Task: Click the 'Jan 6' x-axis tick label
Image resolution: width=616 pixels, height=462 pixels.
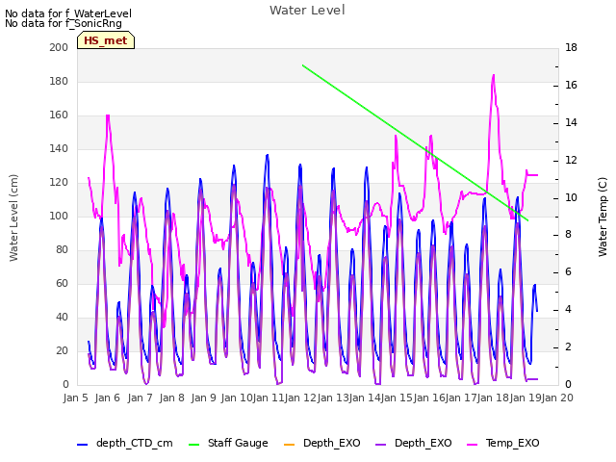Action: click(x=108, y=398)
